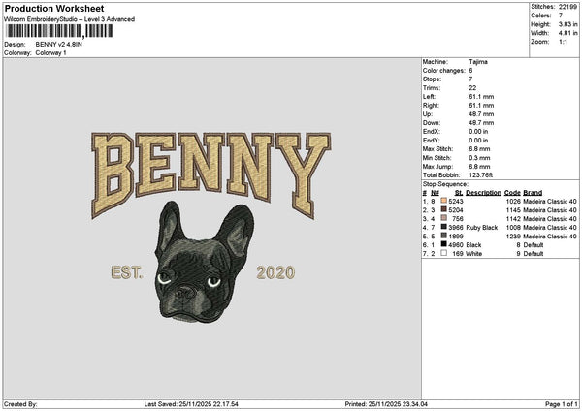This screenshot has height=411, width=582.
Task: Select the White swatch in row 7
Action: coord(443,253)
